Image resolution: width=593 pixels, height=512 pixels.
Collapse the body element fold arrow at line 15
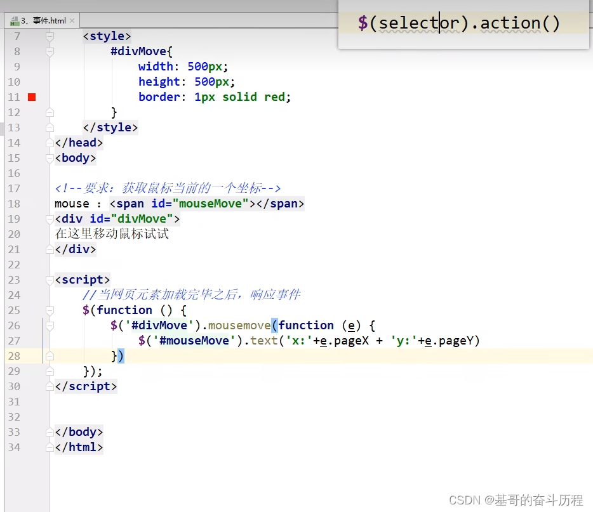[50, 158]
